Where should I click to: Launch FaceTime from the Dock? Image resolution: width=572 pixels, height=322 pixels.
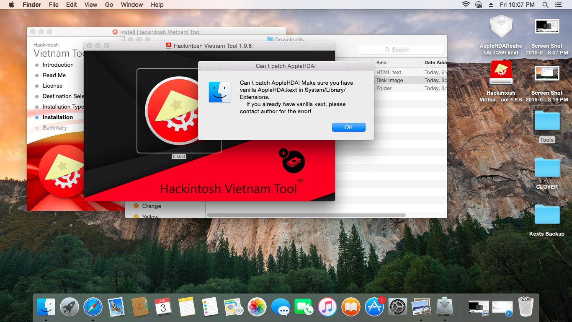click(304, 307)
